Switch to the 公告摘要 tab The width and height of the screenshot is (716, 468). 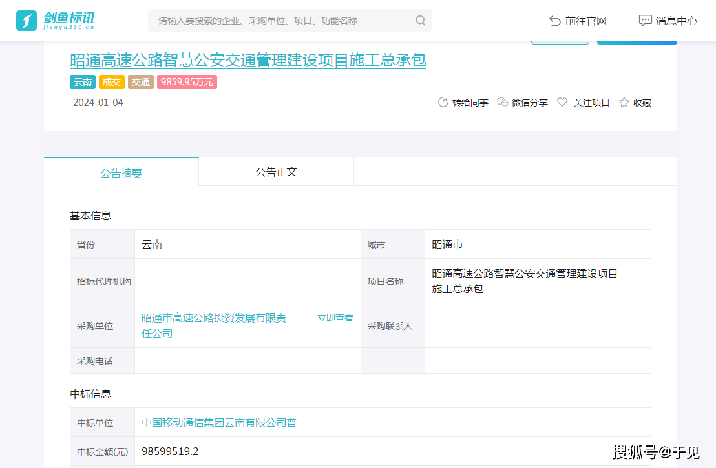coord(121,172)
